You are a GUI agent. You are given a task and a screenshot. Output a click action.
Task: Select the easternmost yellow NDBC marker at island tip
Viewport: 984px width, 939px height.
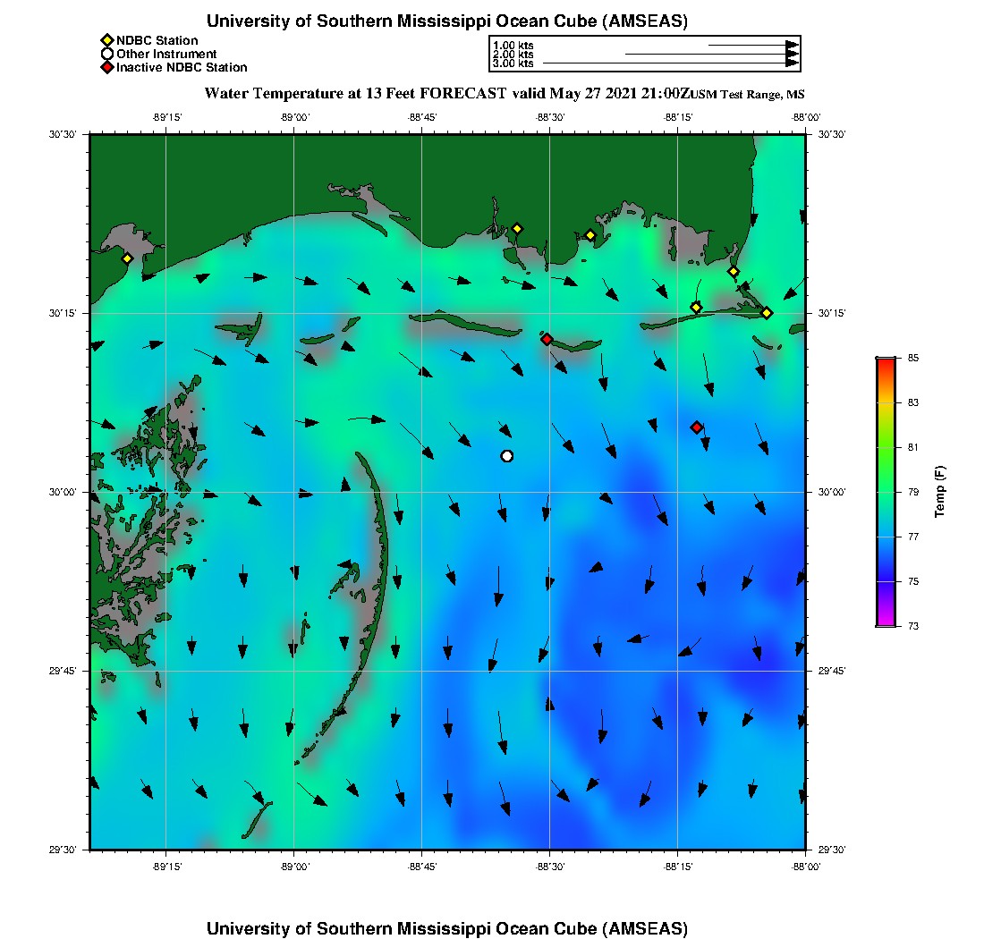pos(767,313)
